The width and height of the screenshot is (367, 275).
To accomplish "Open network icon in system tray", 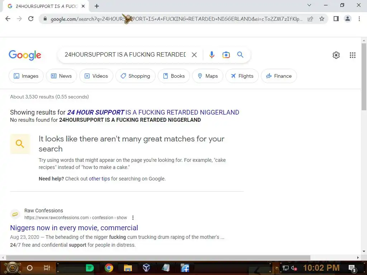I will click(x=285, y=268).
